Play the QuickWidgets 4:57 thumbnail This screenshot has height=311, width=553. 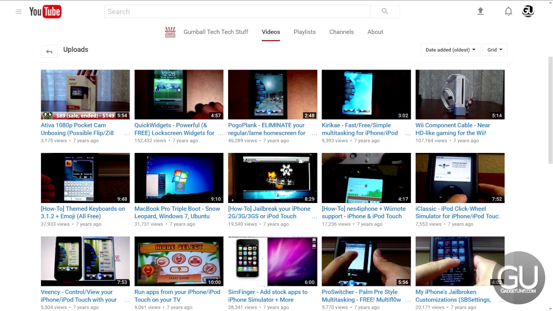tap(179, 95)
